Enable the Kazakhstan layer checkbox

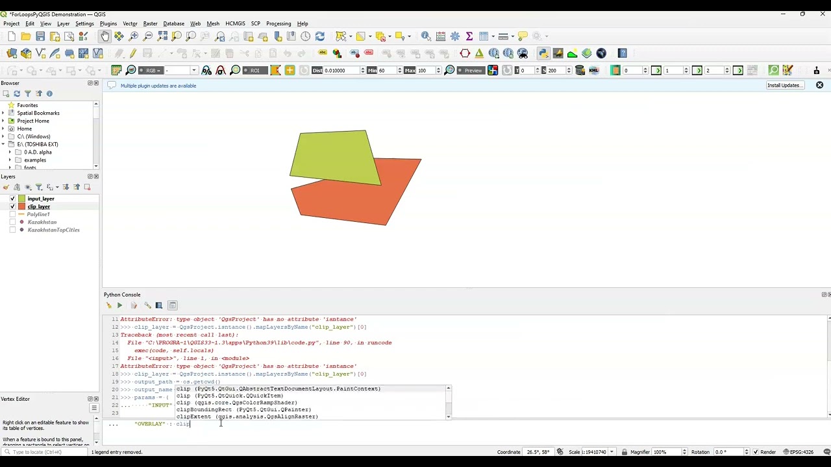pos(12,222)
